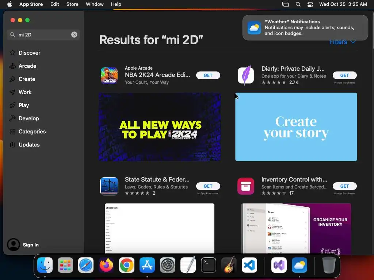
Task: Open the Apple menu
Action: (x=9, y=4)
